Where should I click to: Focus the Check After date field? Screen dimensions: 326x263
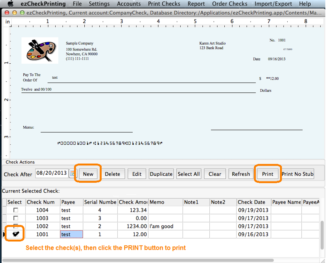click(52, 173)
